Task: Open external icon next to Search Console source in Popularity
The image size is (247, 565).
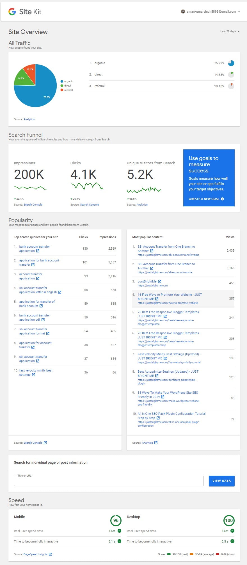Action: (x=45, y=443)
